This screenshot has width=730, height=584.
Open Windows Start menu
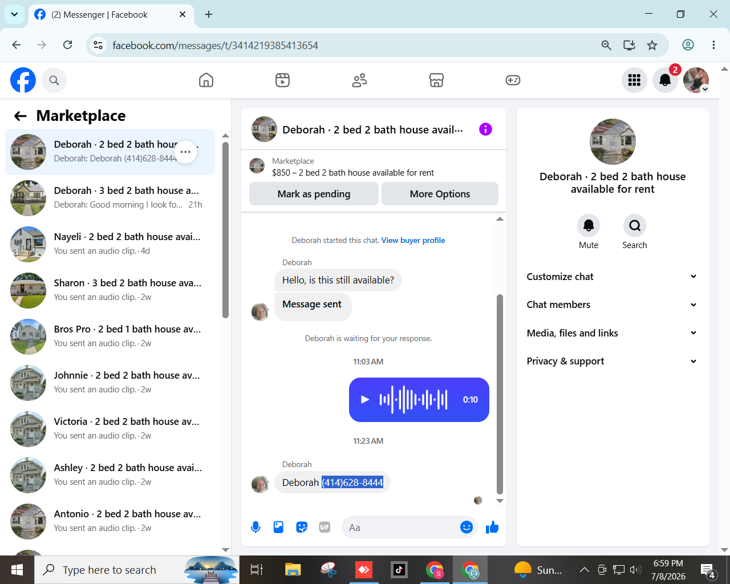17,570
